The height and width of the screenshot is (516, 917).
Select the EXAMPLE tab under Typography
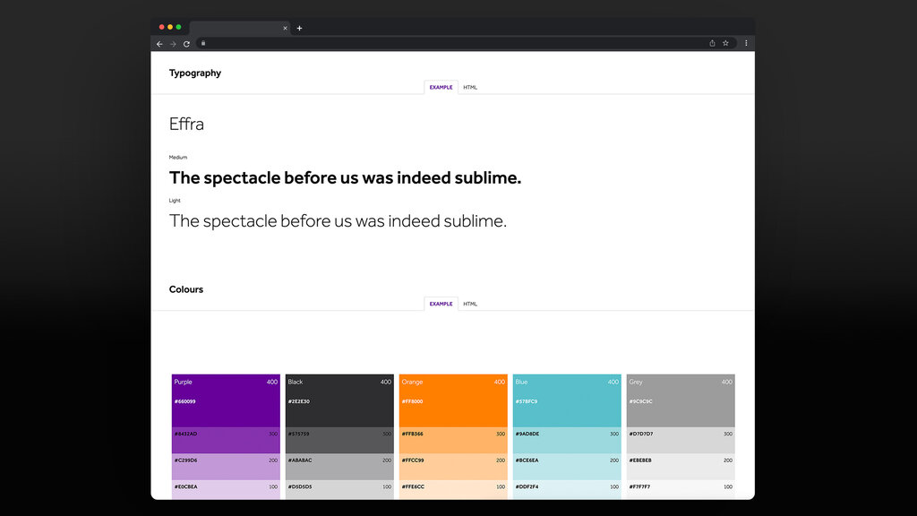[441, 87]
